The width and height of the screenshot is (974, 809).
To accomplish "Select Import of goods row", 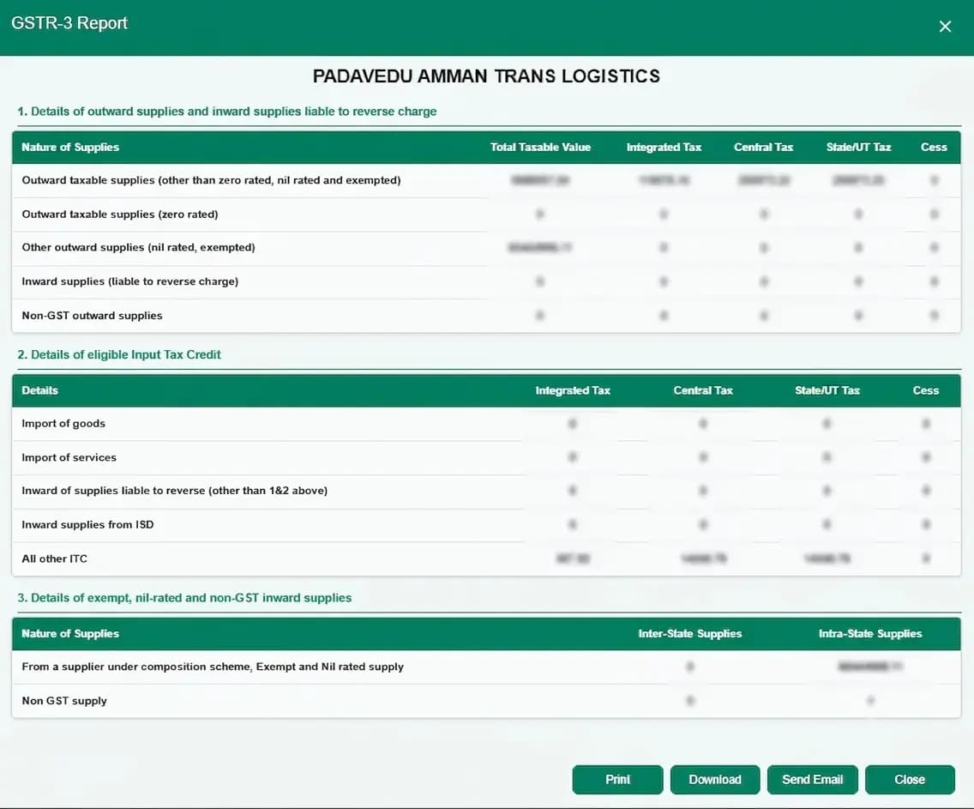I will [486, 424].
